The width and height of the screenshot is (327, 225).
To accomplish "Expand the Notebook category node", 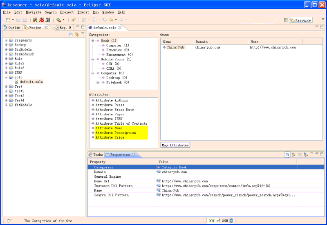I will 98,82.
